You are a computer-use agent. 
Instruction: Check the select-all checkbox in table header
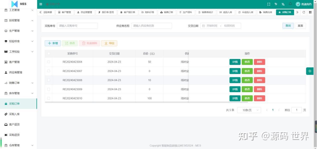coord(49,53)
